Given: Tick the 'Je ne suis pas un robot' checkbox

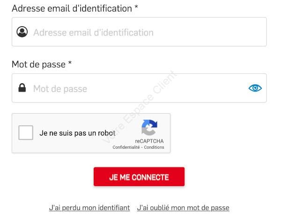Looking at the screenshot, I should pos(26,132).
